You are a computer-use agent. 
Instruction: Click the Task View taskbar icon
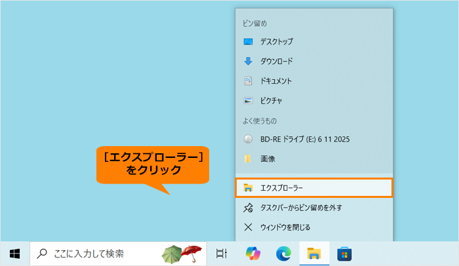tap(222, 253)
